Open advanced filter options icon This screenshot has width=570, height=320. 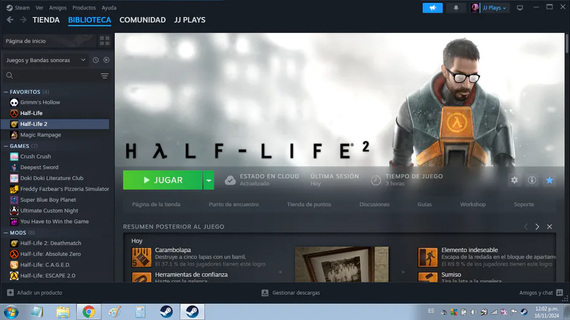coord(104,76)
